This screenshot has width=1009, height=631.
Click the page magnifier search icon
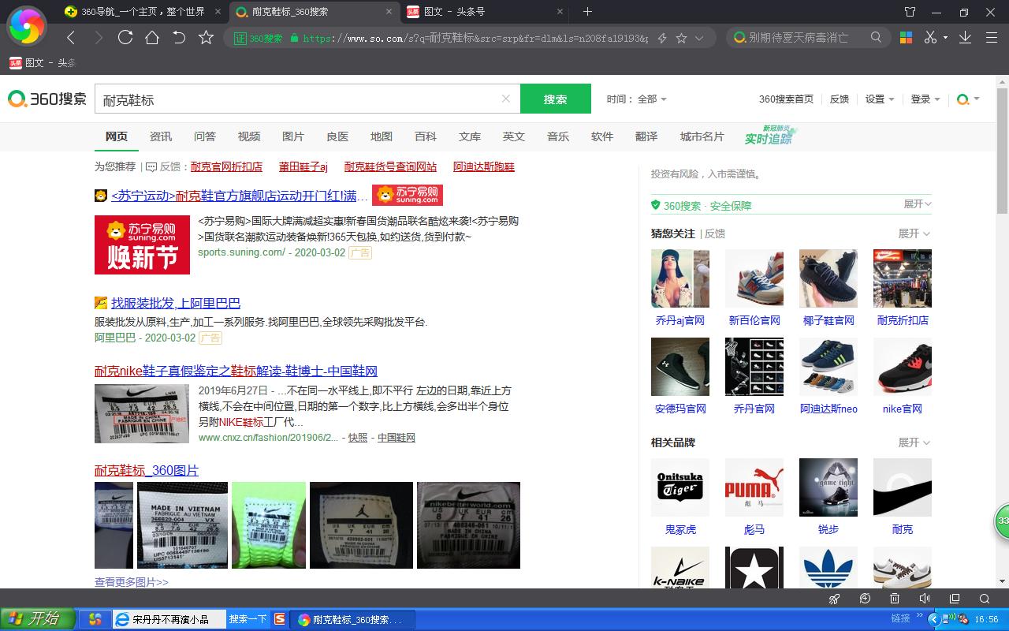click(x=984, y=598)
